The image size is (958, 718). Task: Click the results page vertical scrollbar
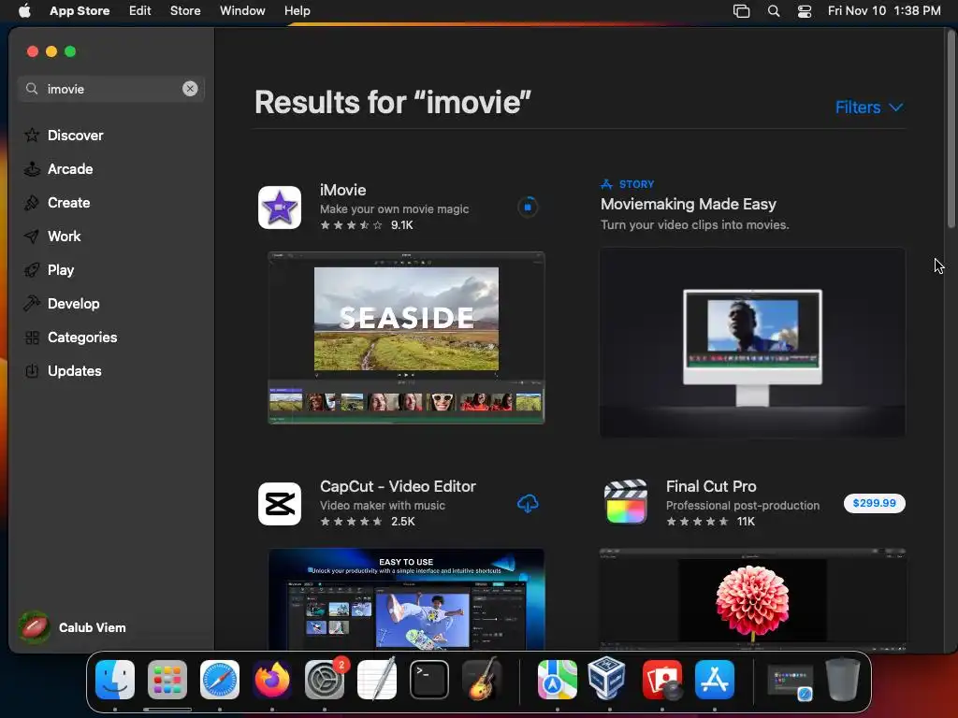[x=951, y=129]
